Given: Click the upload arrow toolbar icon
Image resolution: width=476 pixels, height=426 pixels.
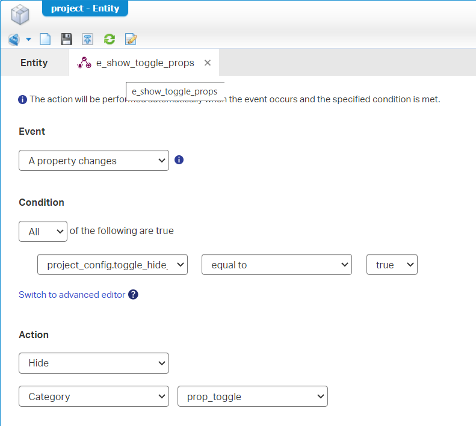Looking at the screenshot, I should coord(88,40).
